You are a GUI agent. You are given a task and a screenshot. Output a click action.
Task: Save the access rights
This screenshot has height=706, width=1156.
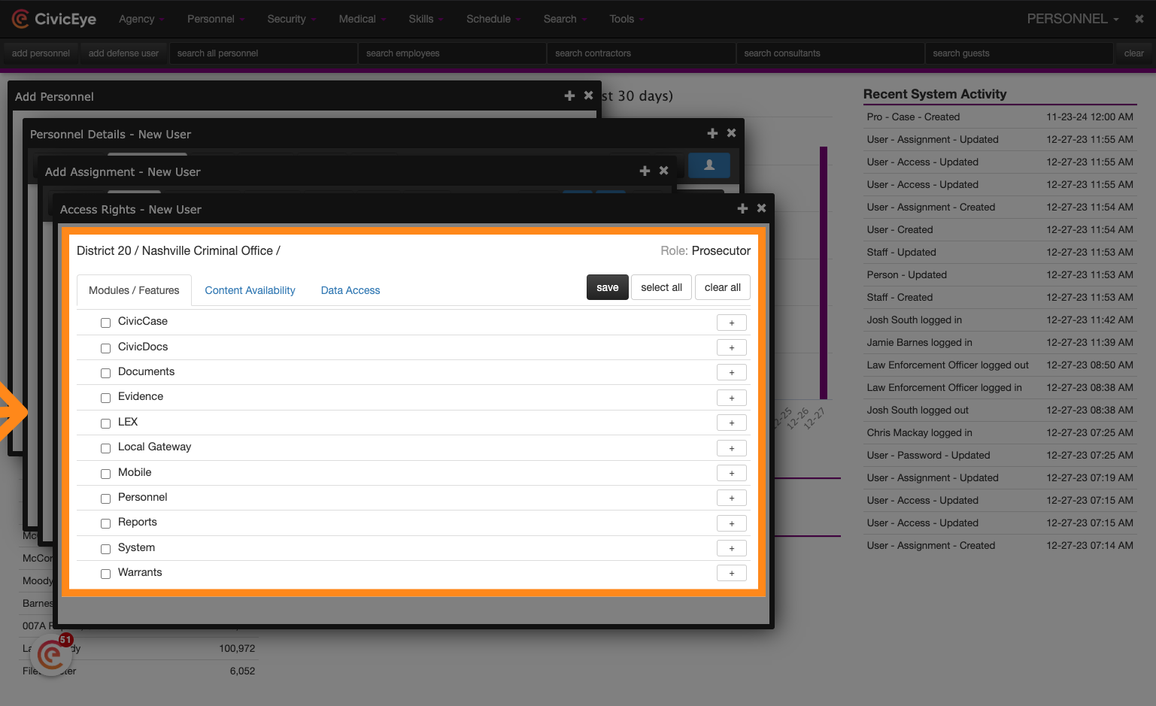607,287
